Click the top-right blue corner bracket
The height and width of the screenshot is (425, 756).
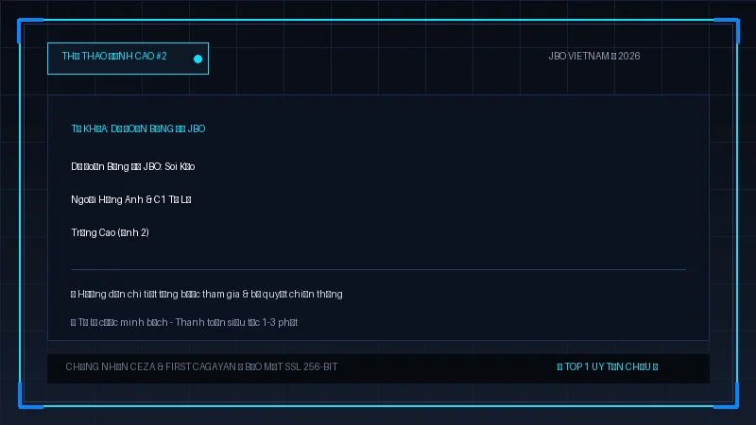tap(727, 30)
